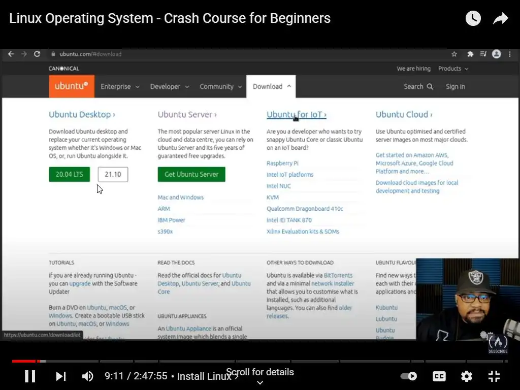The height and width of the screenshot is (390, 520).
Task: Click Get Ubuntu Server button
Action: point(191,175)
